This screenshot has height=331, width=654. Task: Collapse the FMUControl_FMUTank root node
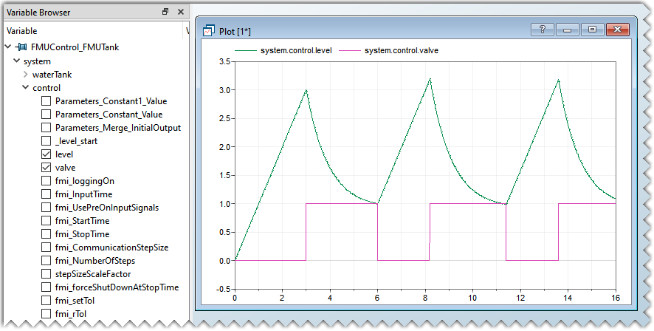click(7, 47)
